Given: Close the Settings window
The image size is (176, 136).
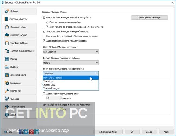Looking at the screenshot, I should point(173,2).
